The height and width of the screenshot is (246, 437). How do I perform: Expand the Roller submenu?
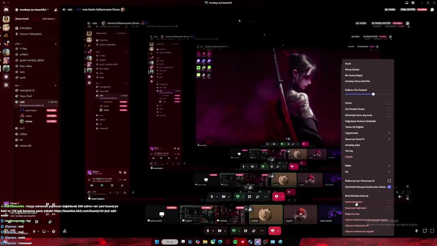pyautogui.click(x=389, y=166)
